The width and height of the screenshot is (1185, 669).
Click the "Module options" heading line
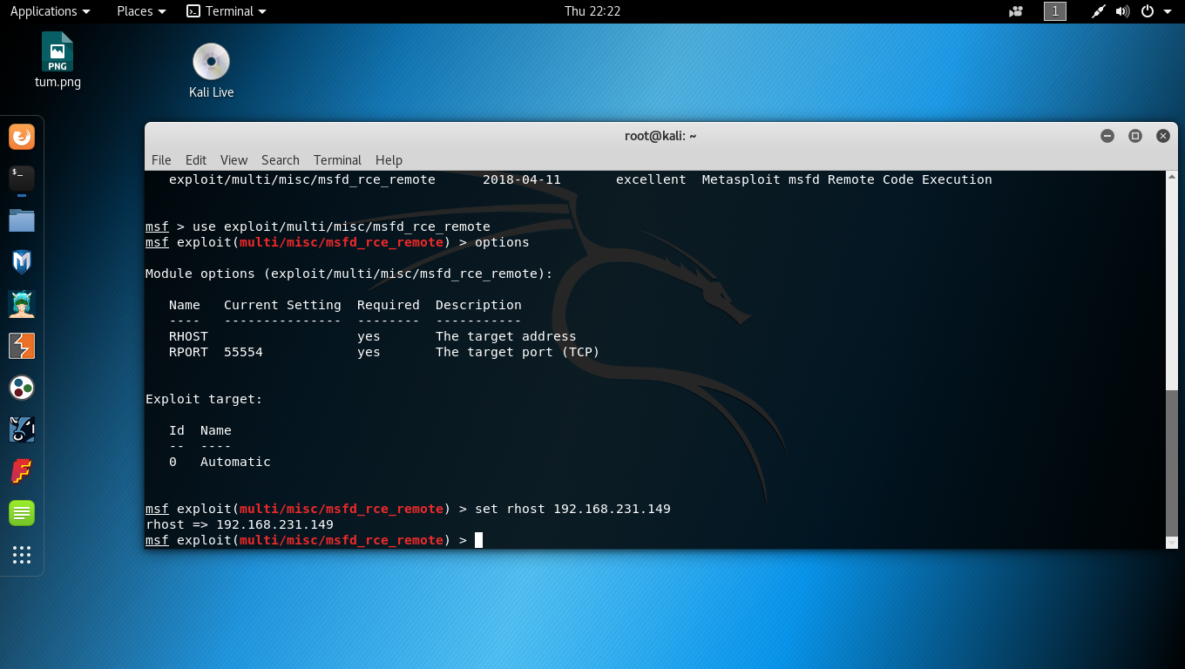pyautogui.click(x=349, y=274)
